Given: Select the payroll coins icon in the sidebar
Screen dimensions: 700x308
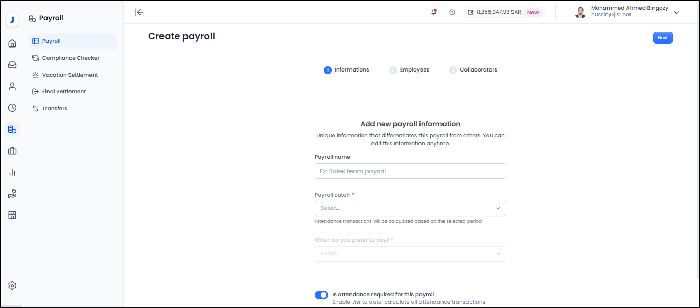Looking at the screenshot, I should (12, 129).
